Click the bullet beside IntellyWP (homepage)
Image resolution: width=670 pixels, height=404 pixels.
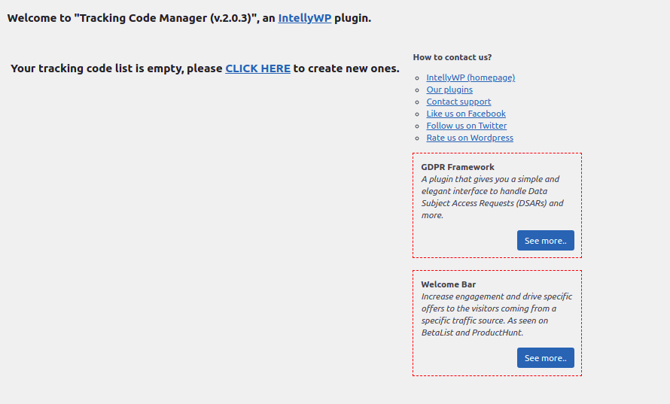(418, 78)
